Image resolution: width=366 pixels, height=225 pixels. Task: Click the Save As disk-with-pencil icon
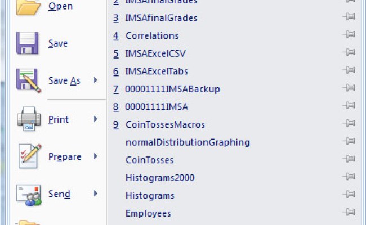click(29, 80)
